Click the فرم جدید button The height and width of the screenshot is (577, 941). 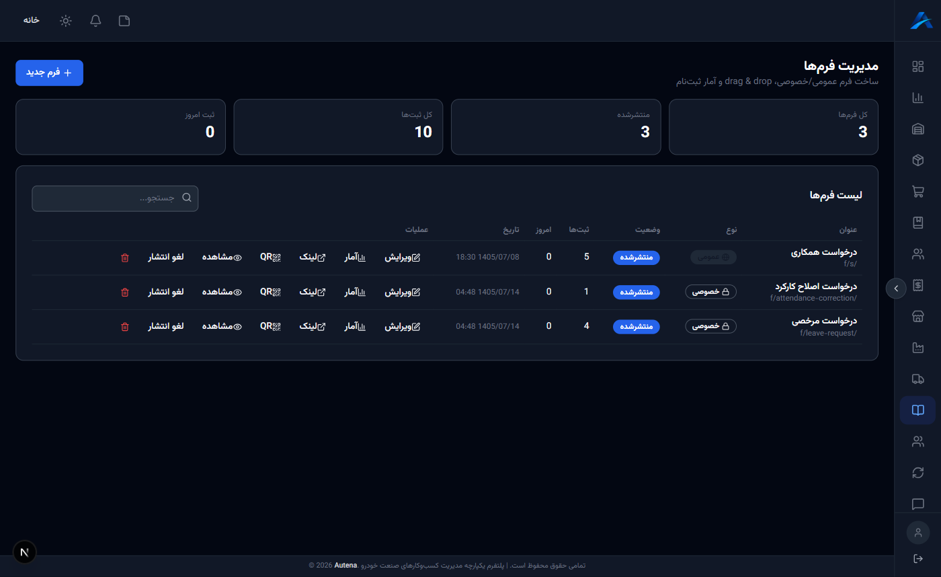(49, 73)
